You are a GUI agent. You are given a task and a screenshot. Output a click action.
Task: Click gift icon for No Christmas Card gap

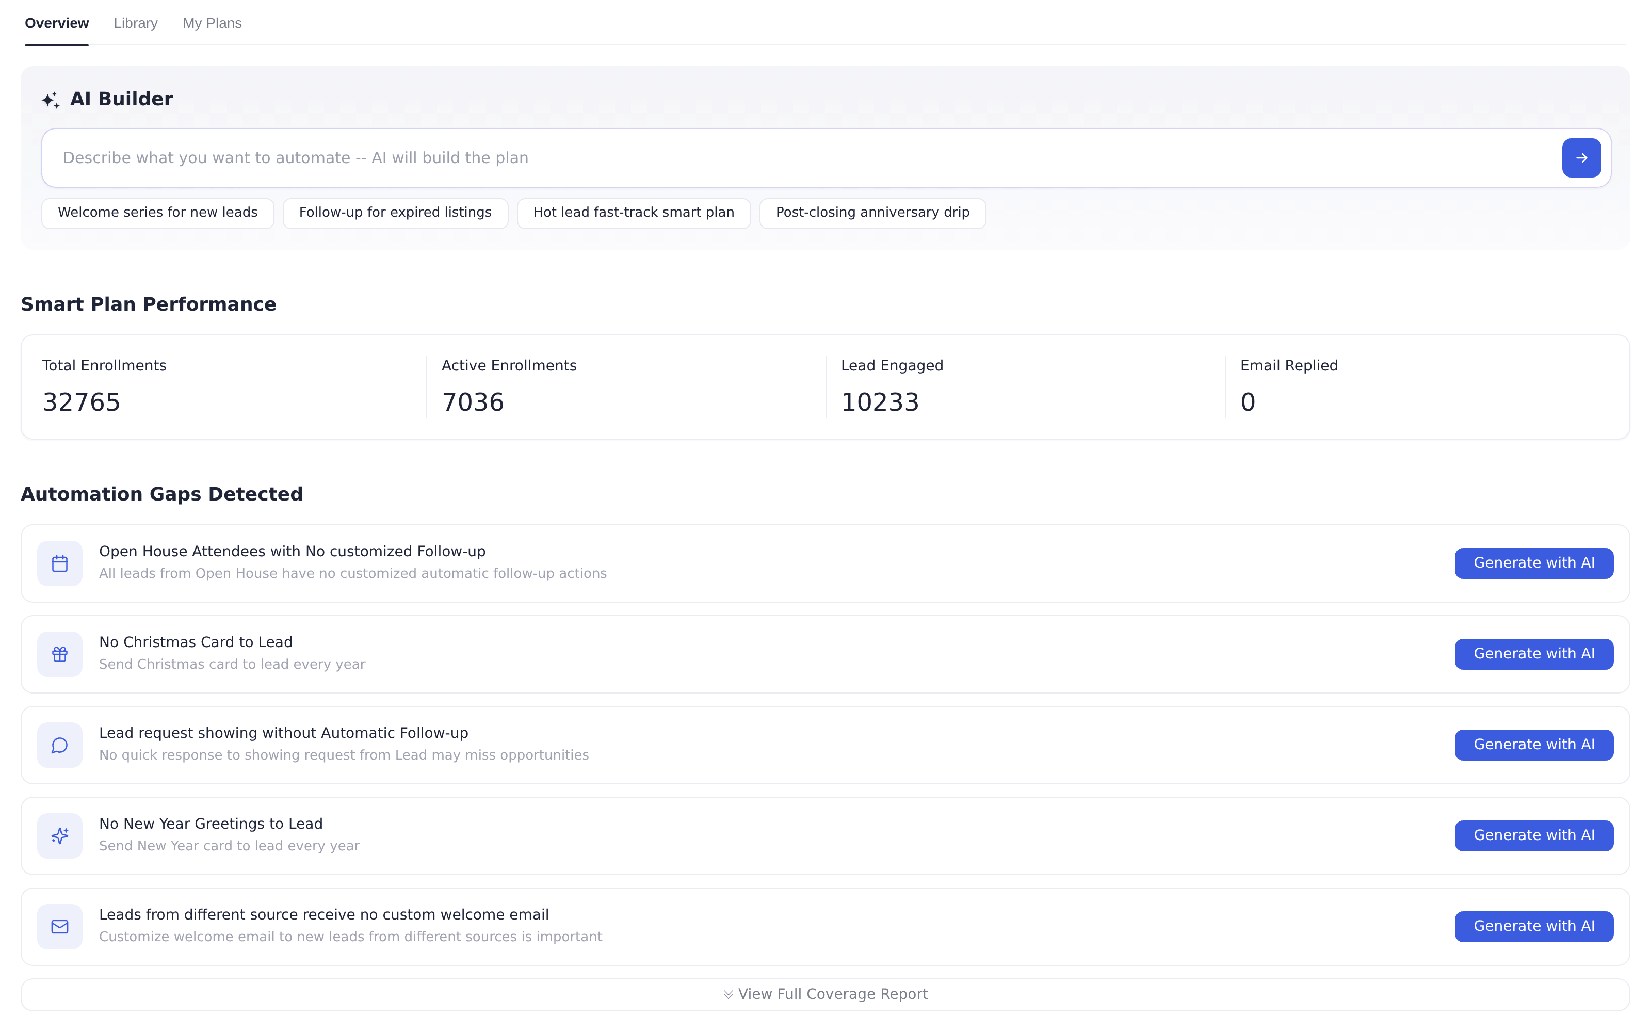pos(60,655)
